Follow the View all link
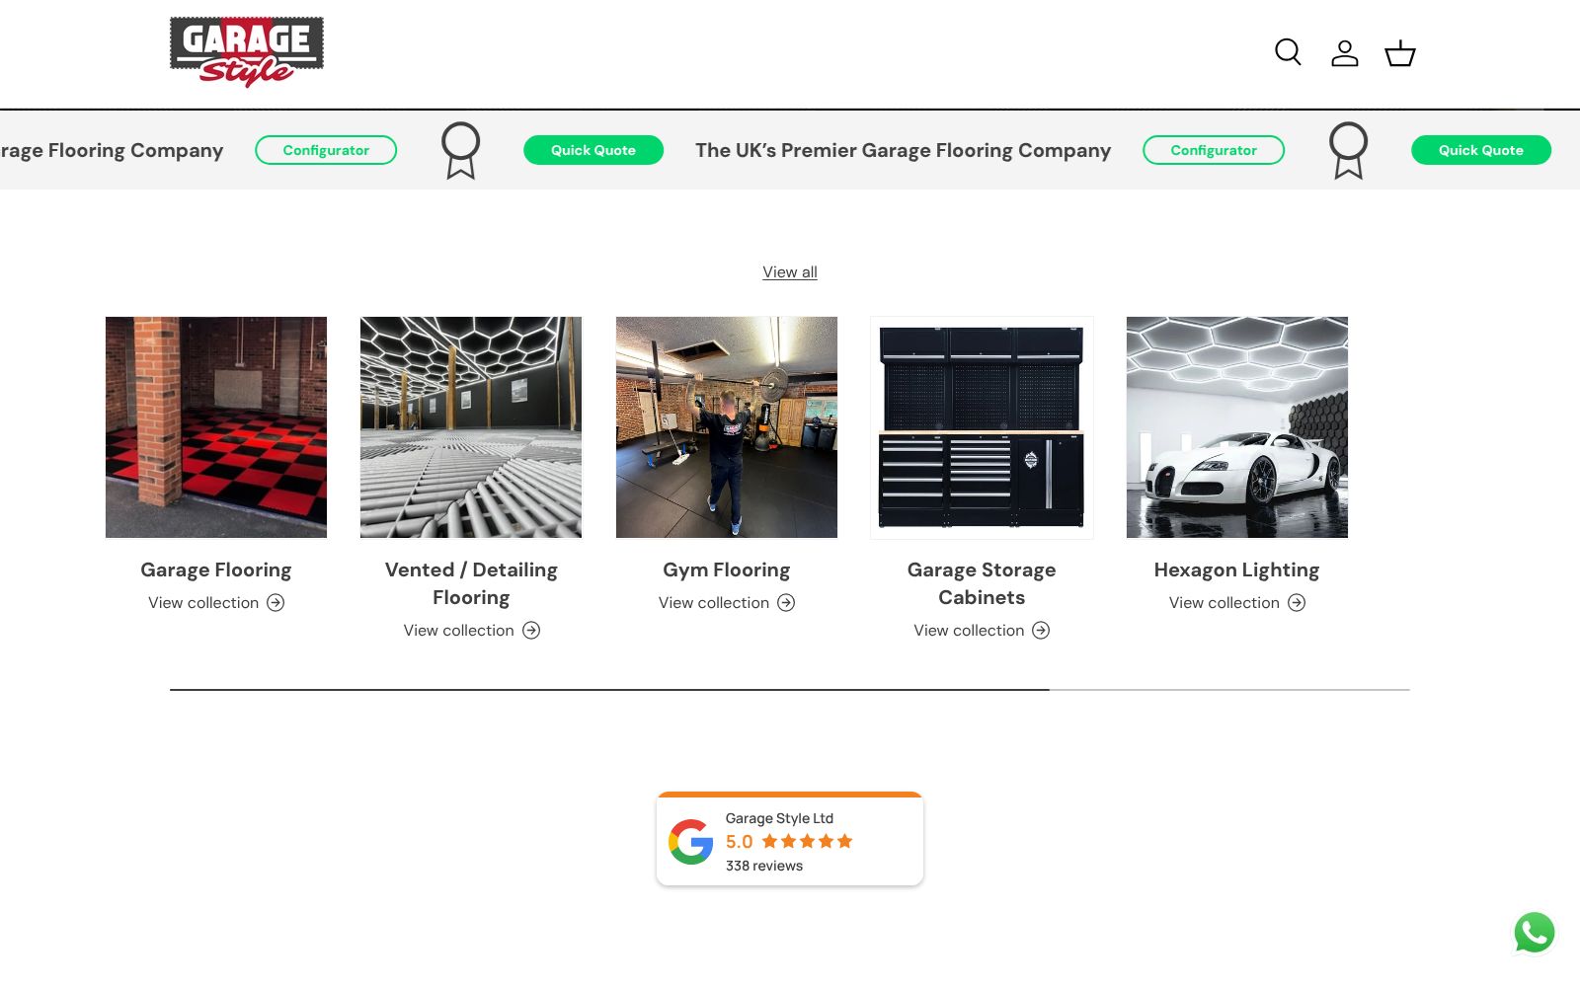 point(790,272)
